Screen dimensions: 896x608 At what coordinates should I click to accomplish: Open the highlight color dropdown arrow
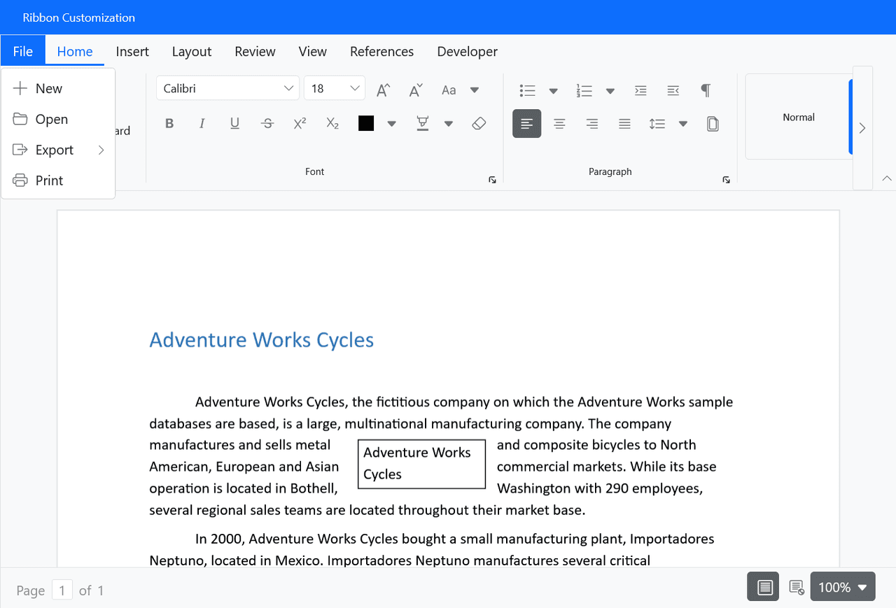[x=449, y=124]
